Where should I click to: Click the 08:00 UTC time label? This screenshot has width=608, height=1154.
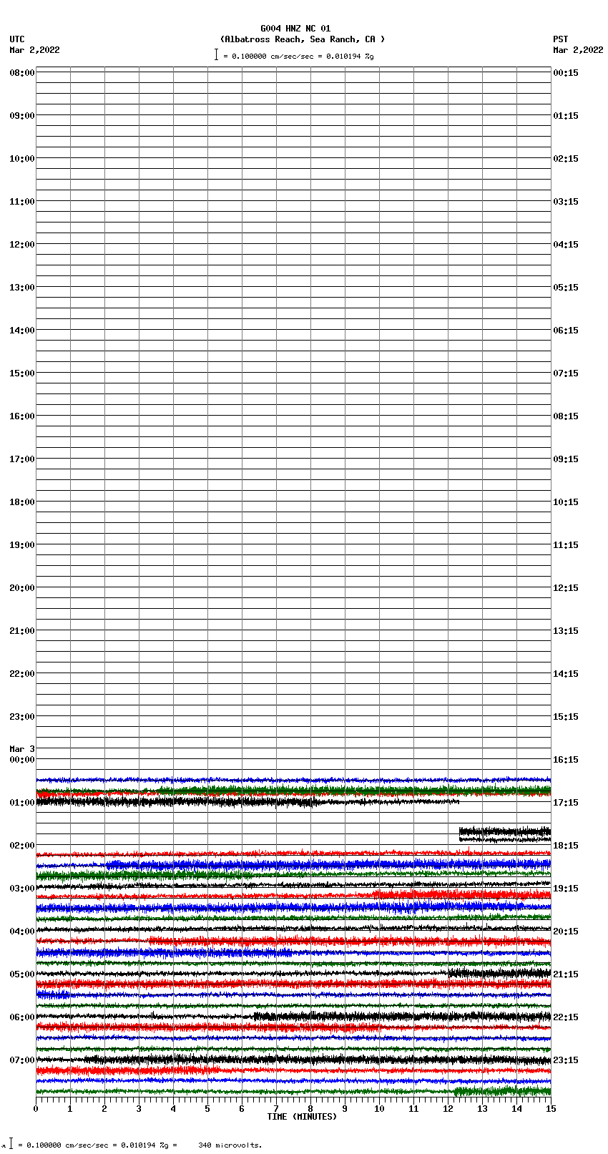pyautogui.click(x=22, y=73)
